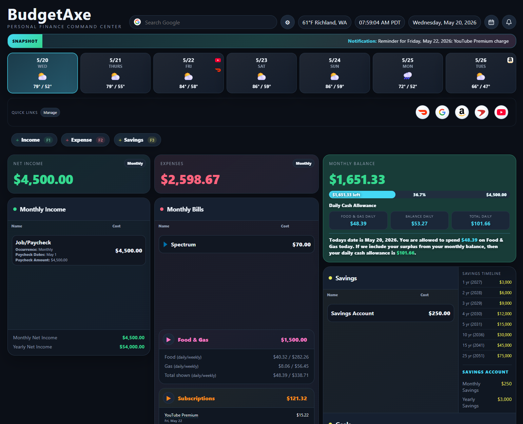Click Monthly Savings $250 value

(506, 384)
